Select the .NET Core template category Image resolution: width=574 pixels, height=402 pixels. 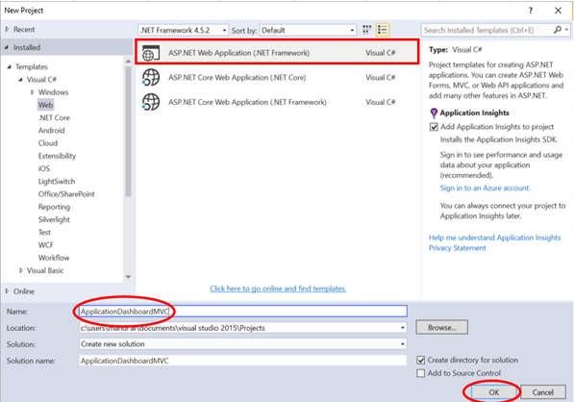54,118
